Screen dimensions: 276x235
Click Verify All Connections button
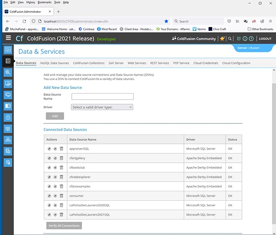(x=64, y=225)
